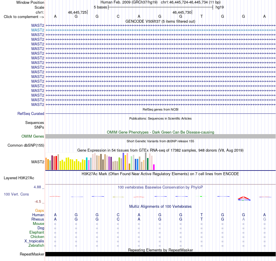The image size is (276, 261).
Task: Click the C base in the complement row
Action: (x=118, y=17)
